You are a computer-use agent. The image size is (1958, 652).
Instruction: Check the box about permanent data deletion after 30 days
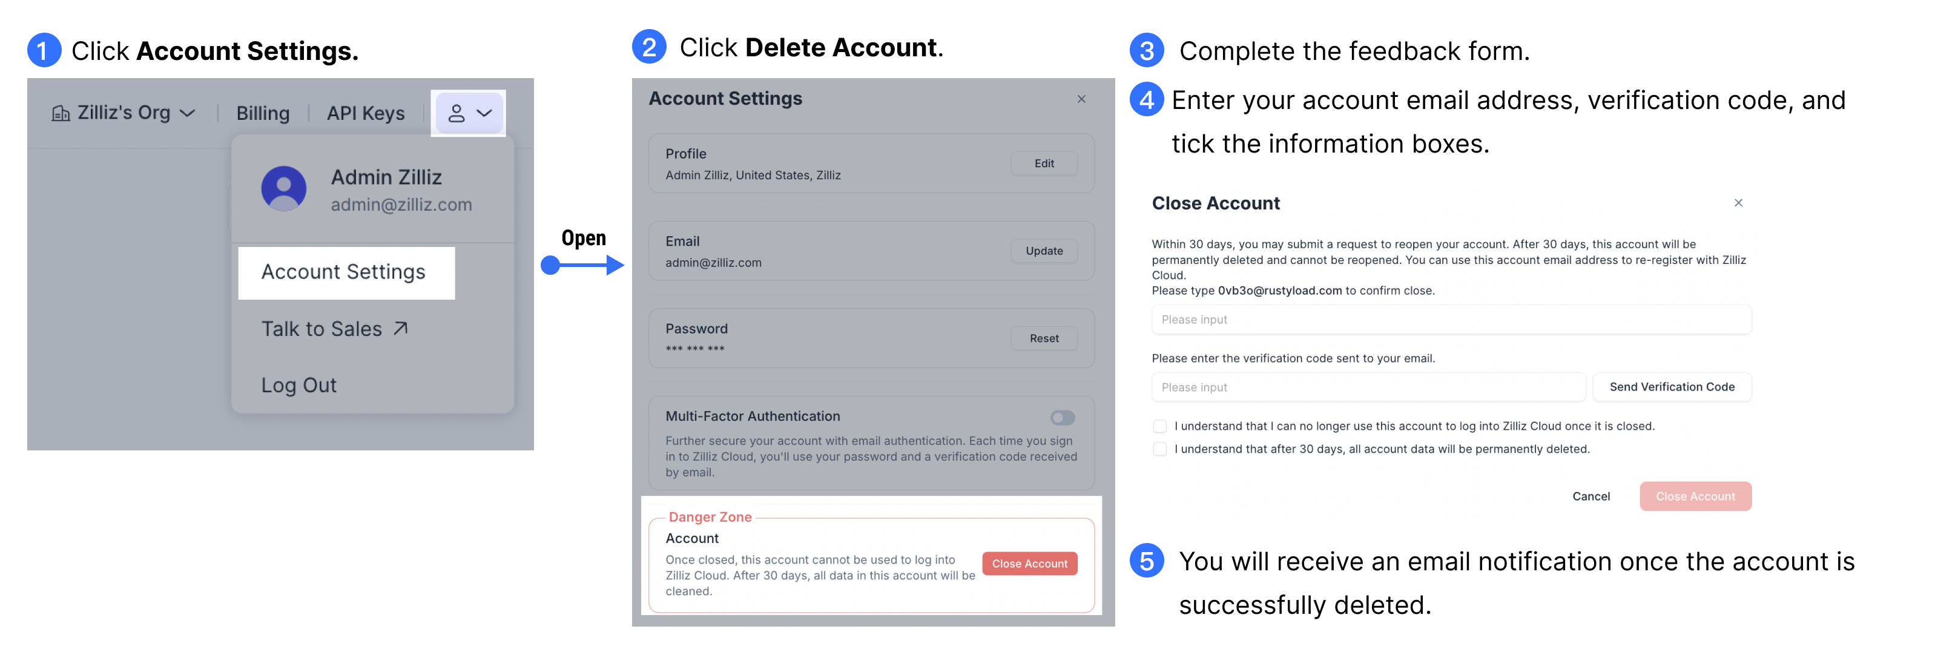1160,449
